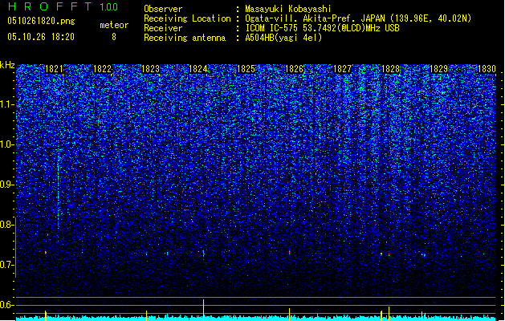This screenshot has height=321, width=505.
Task: Click the 0.8 kHz frequency tick label
Action: pos(7,225)
